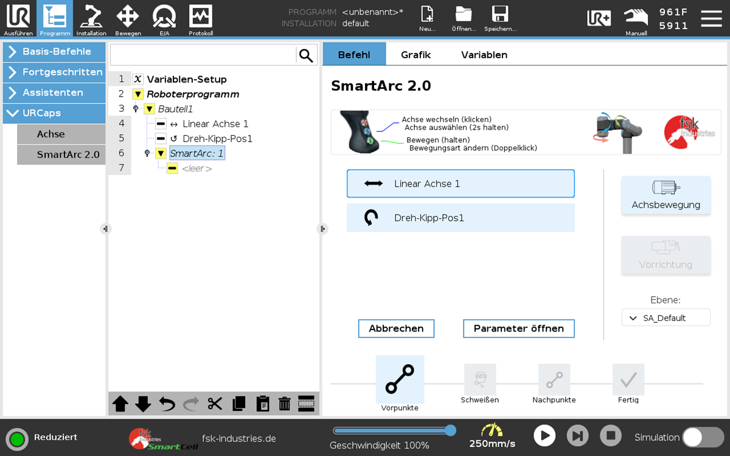Click the Abbrechen button
730x456 pixels.
click(x=396, y=329)
